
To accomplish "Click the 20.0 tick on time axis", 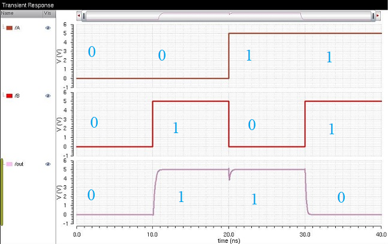I will click(x=228, y=234).
